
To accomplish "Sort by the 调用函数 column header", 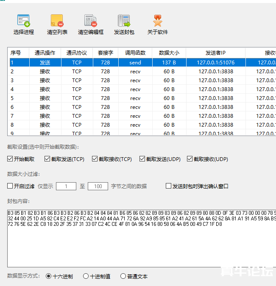I will pos(135,53).
